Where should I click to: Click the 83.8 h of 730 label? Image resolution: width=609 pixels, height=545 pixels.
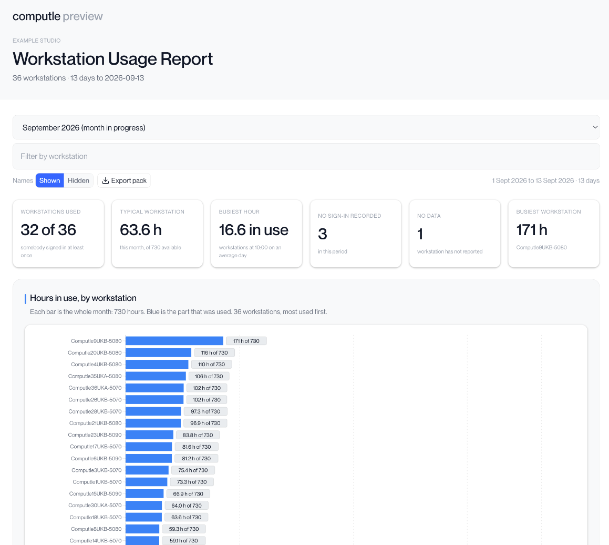click(x=198, y=435)
